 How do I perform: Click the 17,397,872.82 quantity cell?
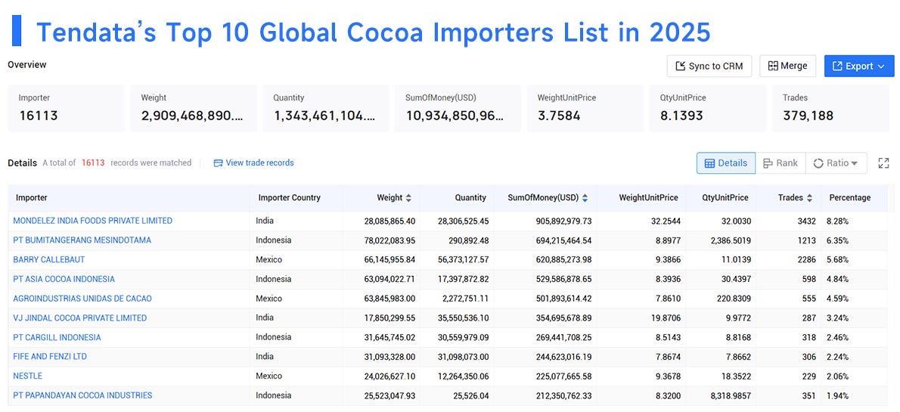click(455, 280)
